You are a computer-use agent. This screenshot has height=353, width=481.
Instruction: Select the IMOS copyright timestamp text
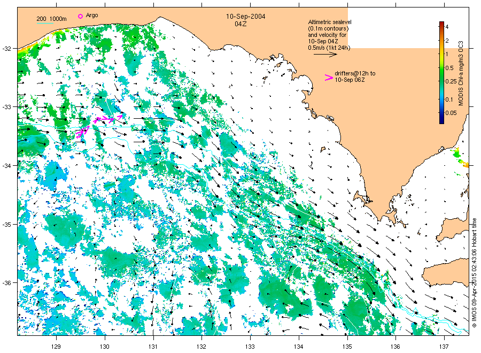(474, 273)
